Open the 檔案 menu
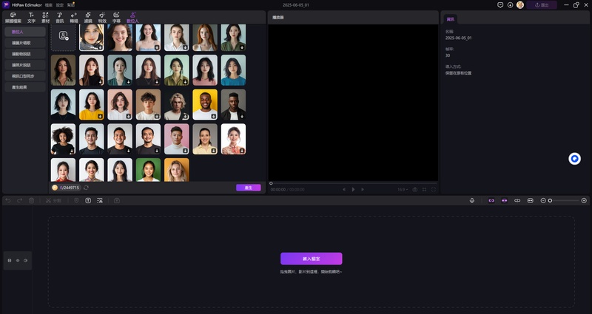The height and width of the screenshot is (314, 592). click(48, 4)
